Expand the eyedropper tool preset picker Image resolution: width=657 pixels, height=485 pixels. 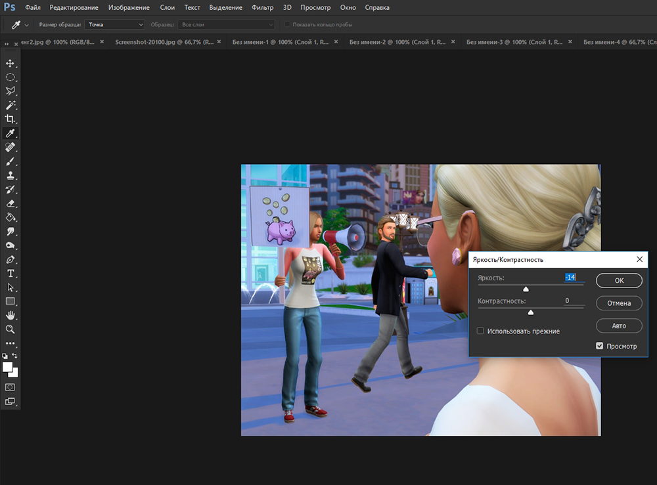coord(26,25)
